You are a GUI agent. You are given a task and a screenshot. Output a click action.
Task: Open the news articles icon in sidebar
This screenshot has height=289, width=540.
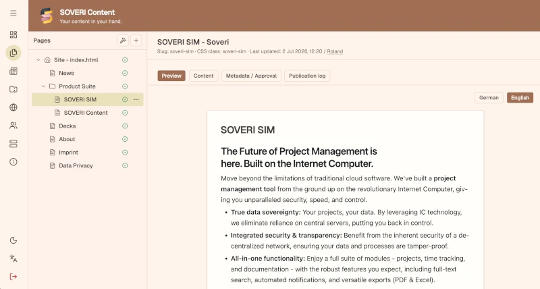13,71
